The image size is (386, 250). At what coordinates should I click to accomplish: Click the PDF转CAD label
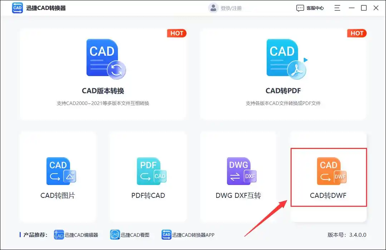coord(148,195)
